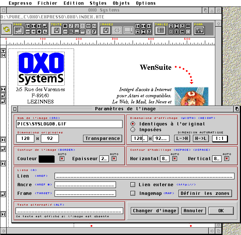Click 'Définir les zones' button

[x=205, y=193]
